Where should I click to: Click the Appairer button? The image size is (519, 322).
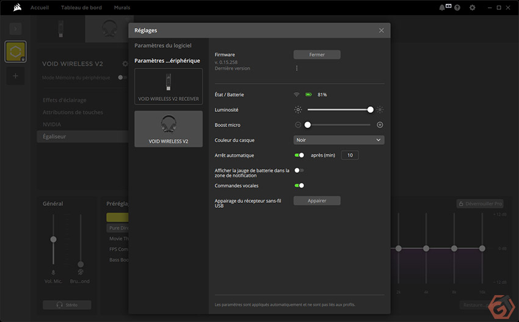[x=317, y=200]
